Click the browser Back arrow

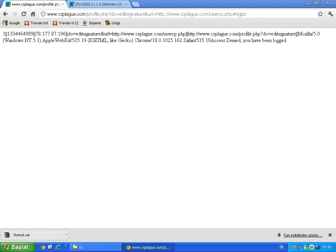coord(5,14)
